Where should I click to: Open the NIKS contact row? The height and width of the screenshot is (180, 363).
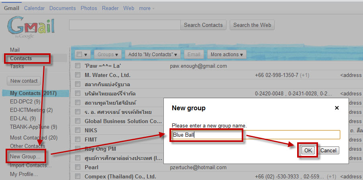(91, 130)
